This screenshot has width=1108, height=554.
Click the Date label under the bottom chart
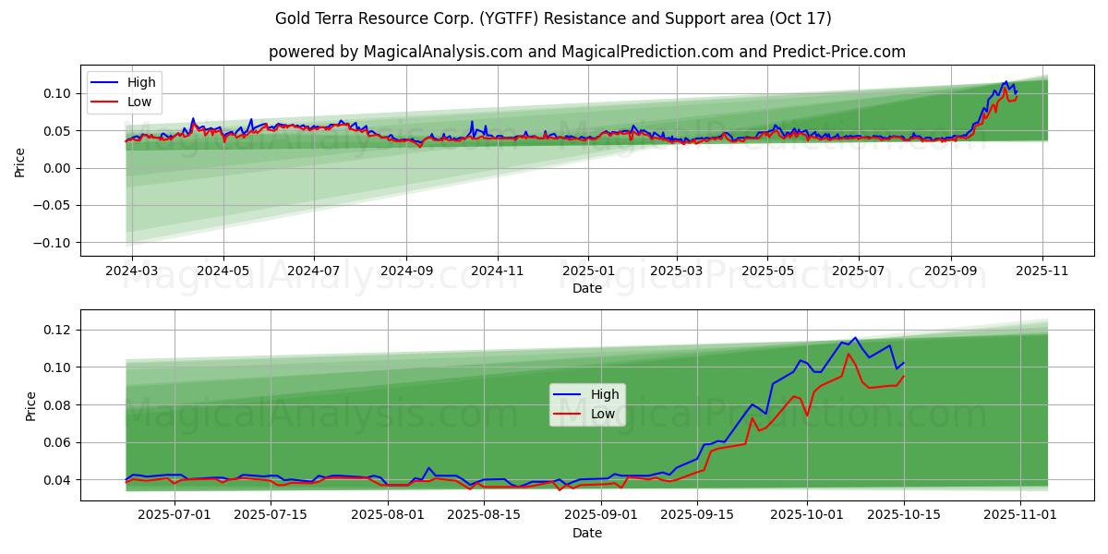coord(586,533)
